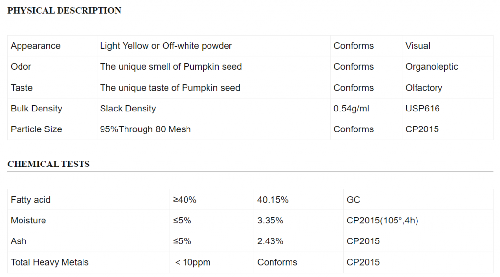This screenshot has height=277, width=500.
Task: Select 'CP2015(105°,4h)' method cell
Action: pyautogui.click(x=382, y=221)
